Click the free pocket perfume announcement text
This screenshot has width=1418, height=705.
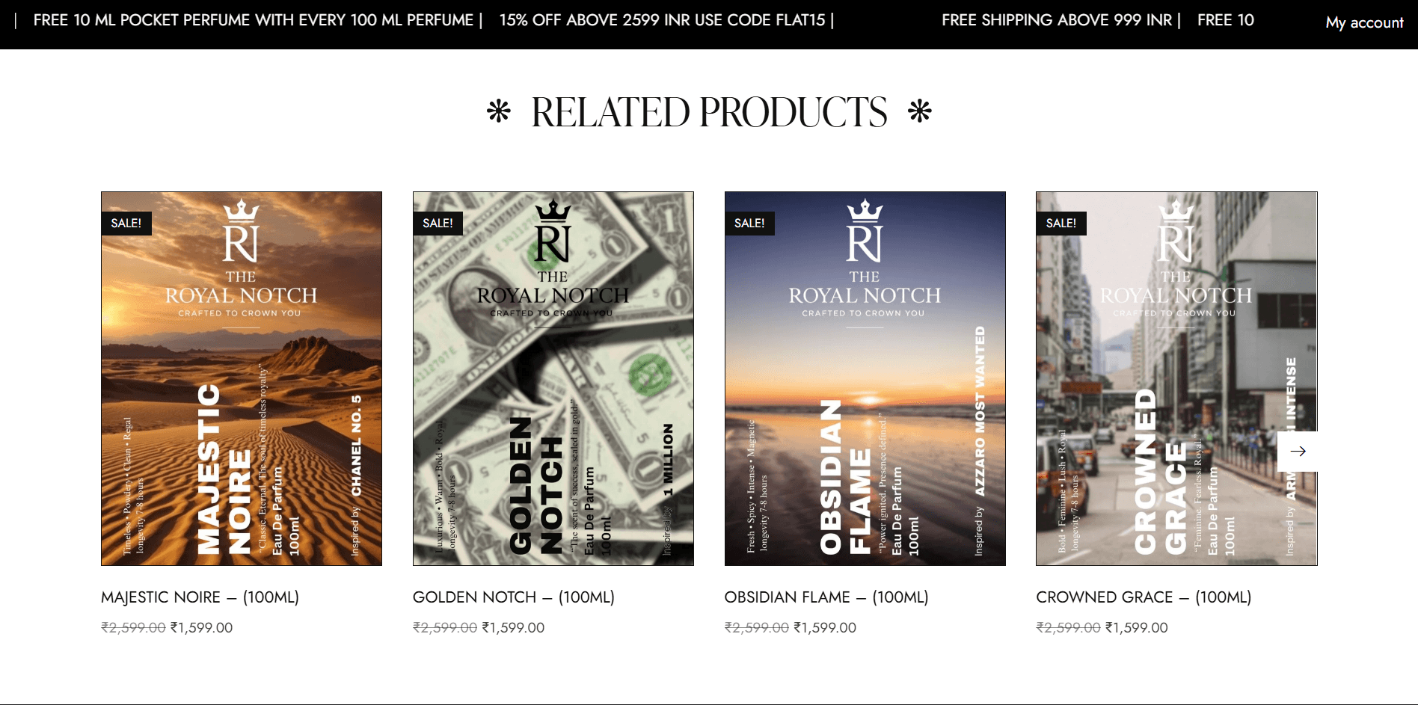coord(254,20)
